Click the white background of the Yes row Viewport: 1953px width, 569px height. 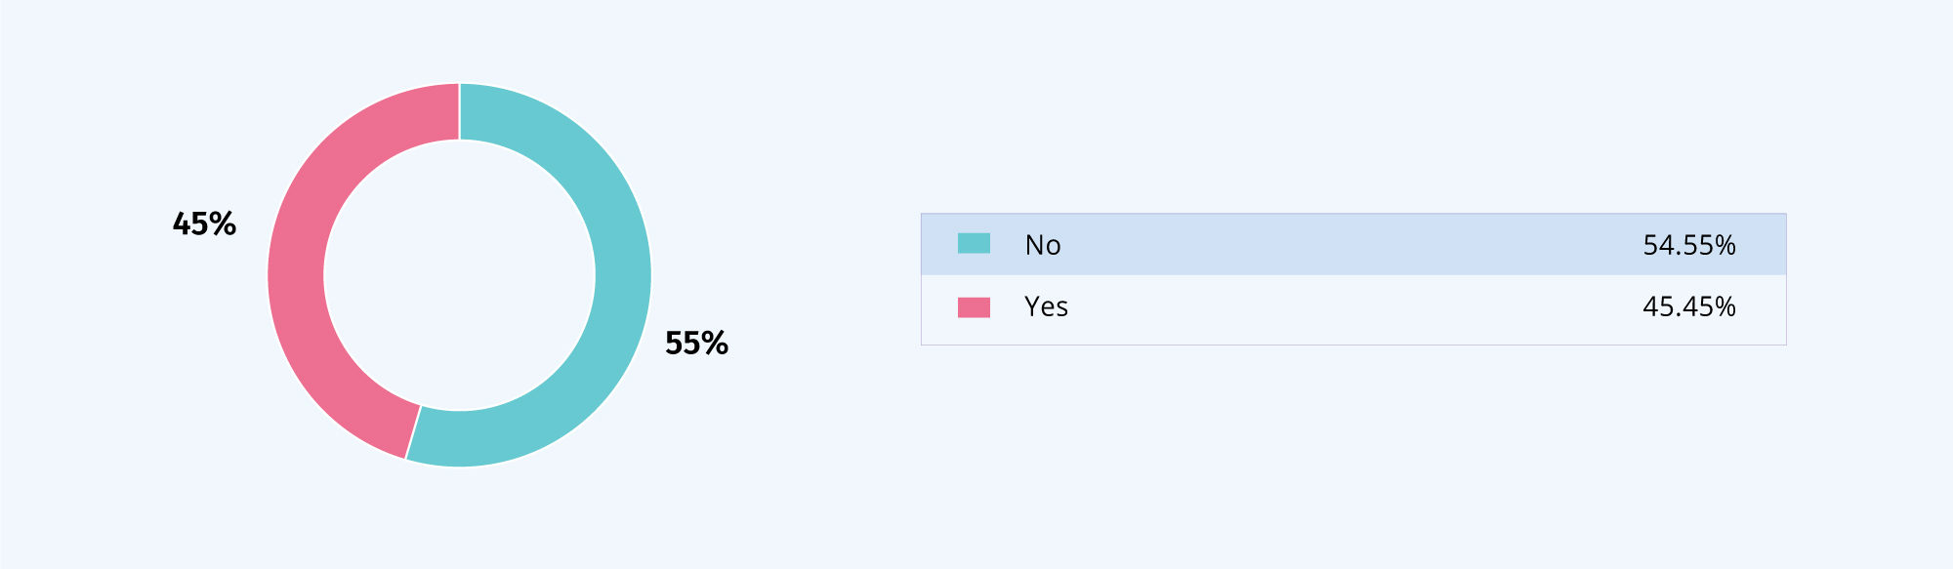[1353, 309]
